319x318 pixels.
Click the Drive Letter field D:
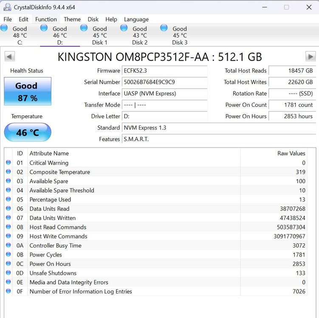[164, 116]
